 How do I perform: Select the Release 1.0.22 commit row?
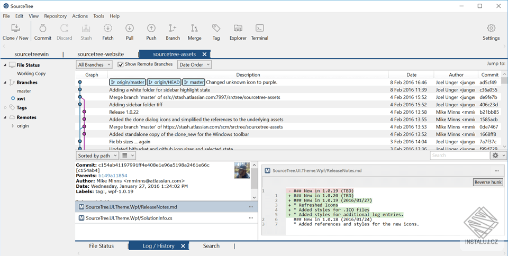(288, 112)
